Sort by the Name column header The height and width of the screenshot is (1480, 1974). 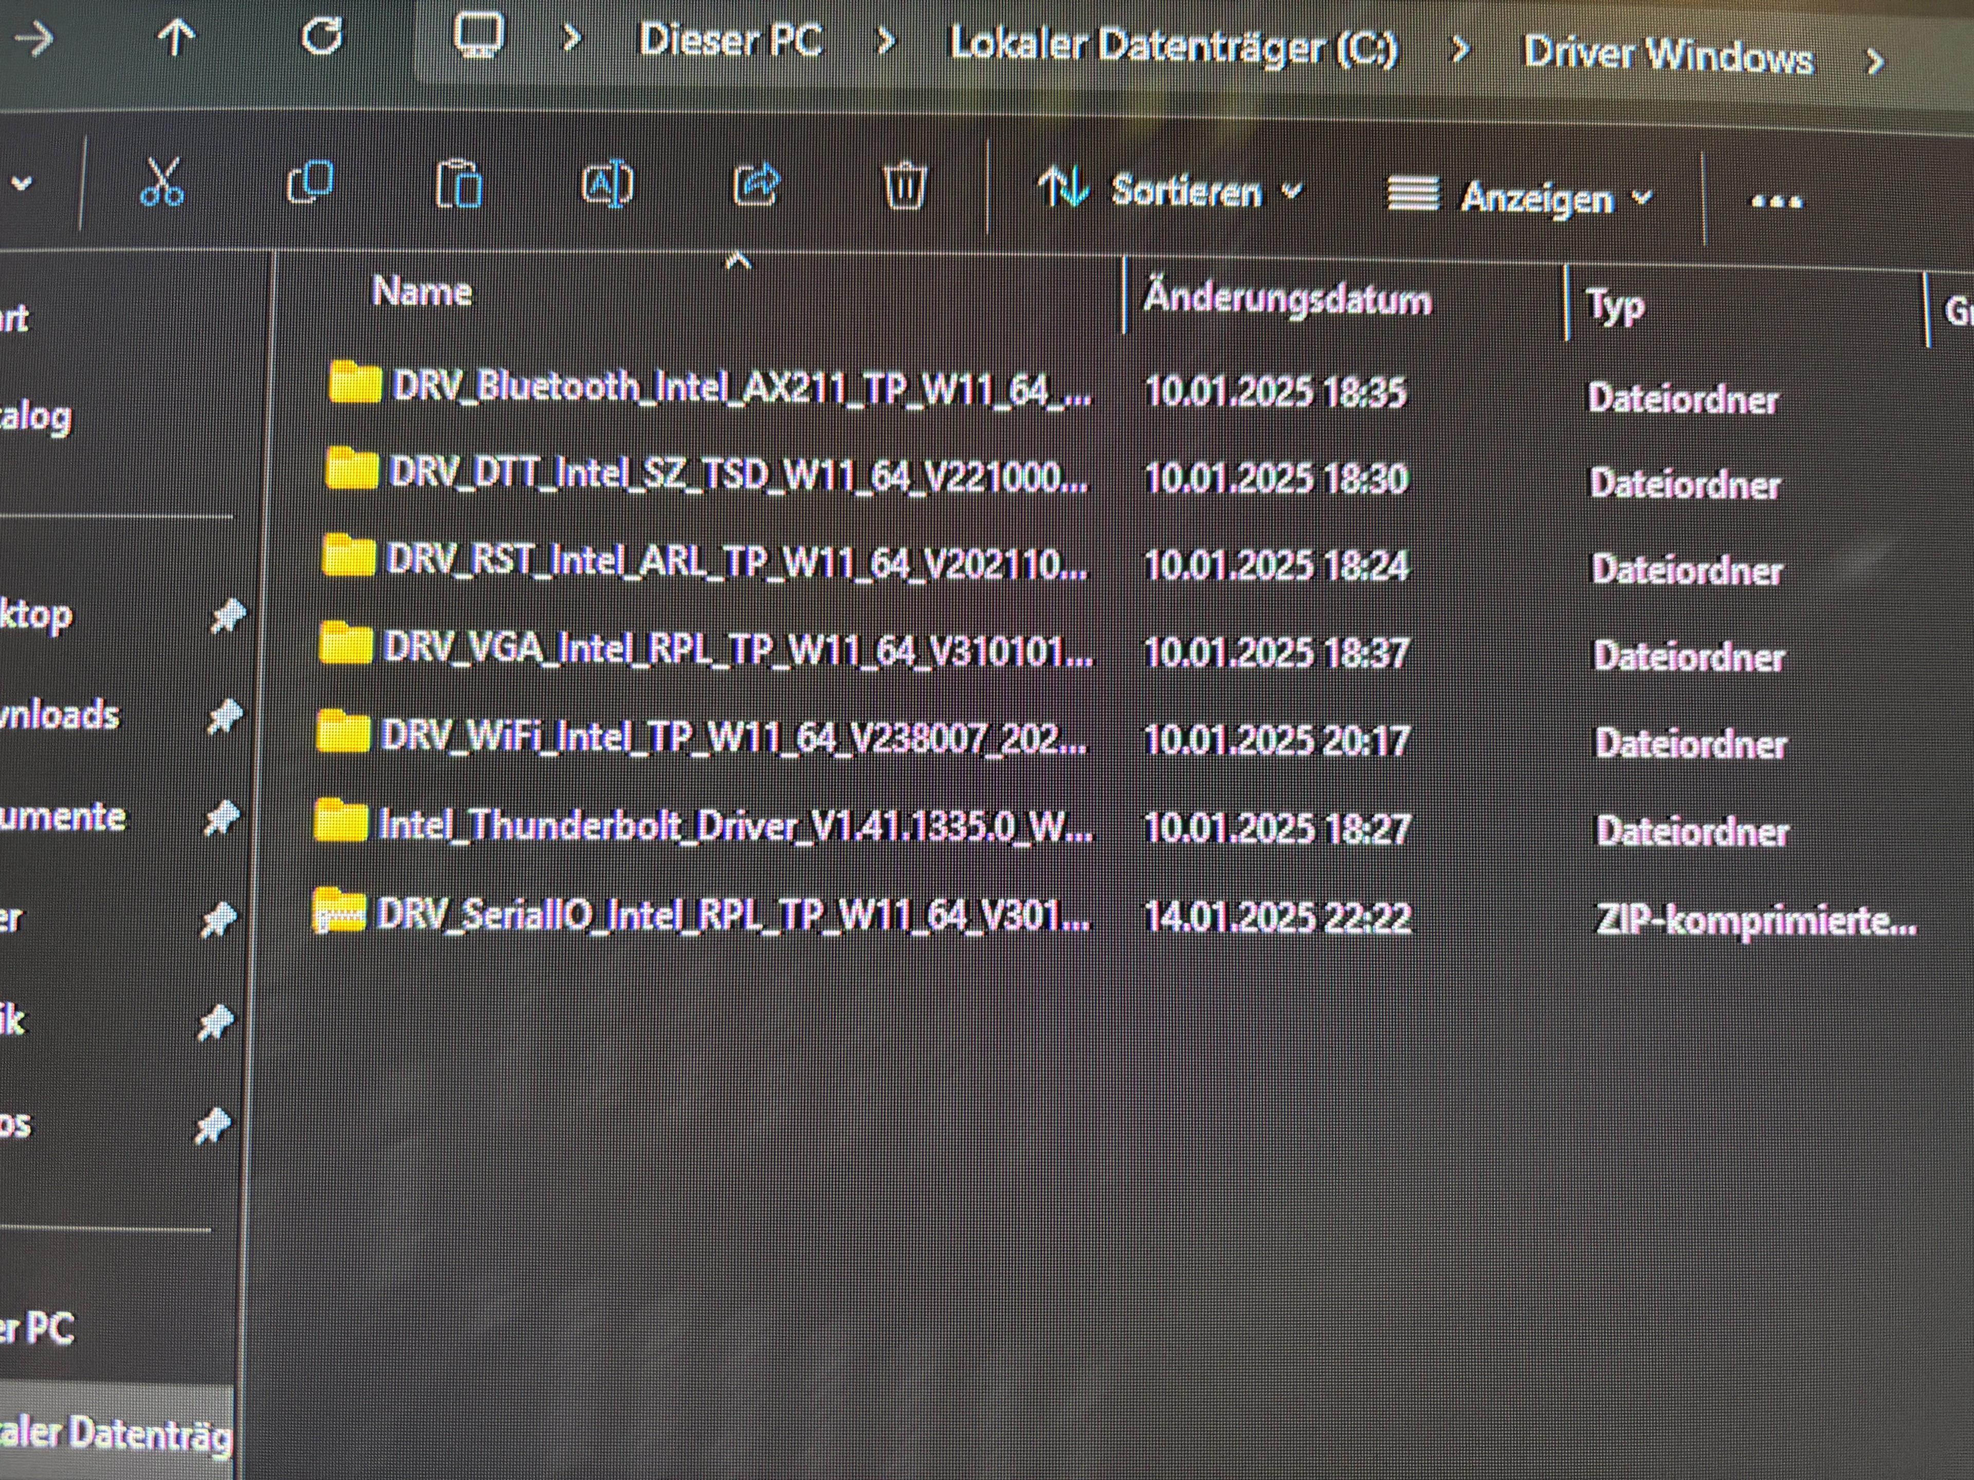pyautogui.click(x=422, y=292)
